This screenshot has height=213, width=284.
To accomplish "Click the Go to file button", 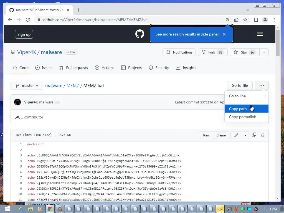I will [240, 85].
